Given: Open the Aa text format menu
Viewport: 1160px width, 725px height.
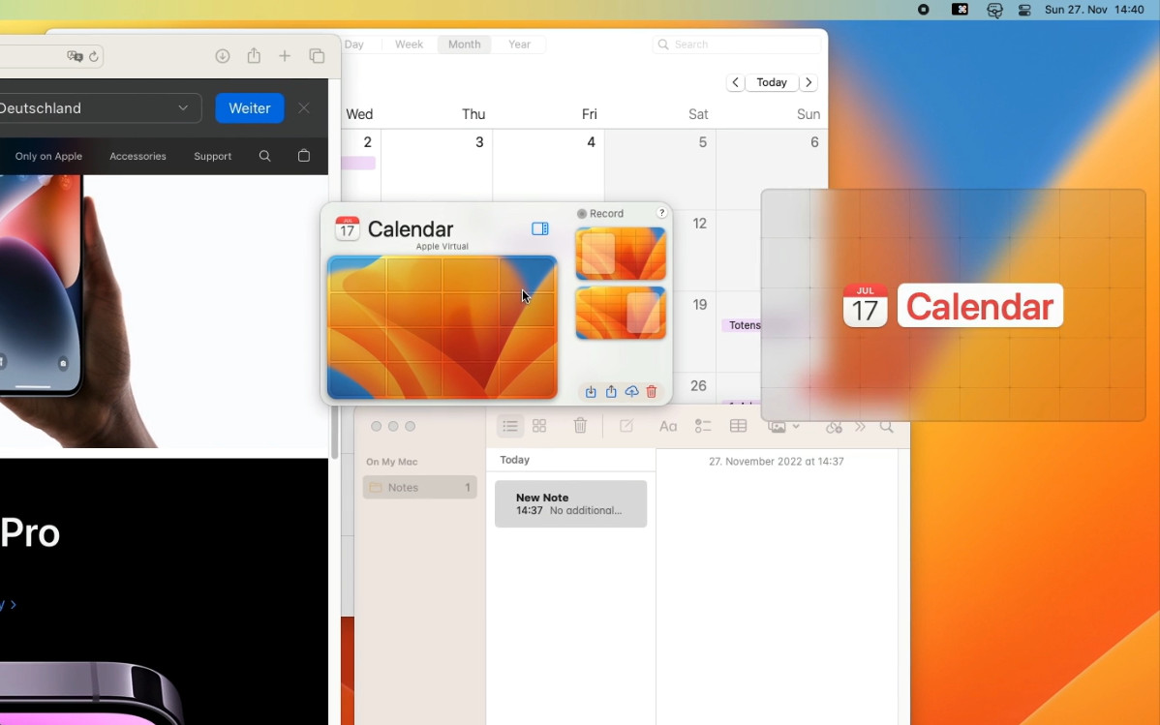Looking at the screenshot, I should [x=668, y=426].
